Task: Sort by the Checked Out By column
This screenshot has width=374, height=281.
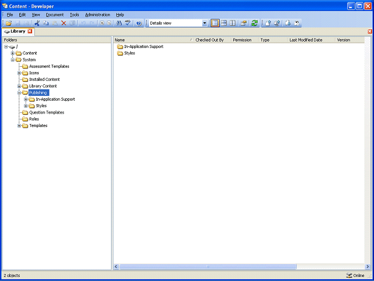Action: click(x=213, y=40)
